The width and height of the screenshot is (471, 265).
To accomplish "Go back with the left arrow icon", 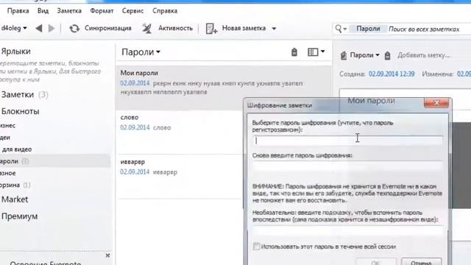I will (x=39, y=29).
